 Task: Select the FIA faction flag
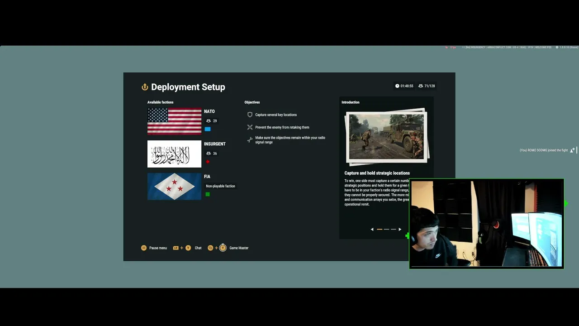point(174,187)
